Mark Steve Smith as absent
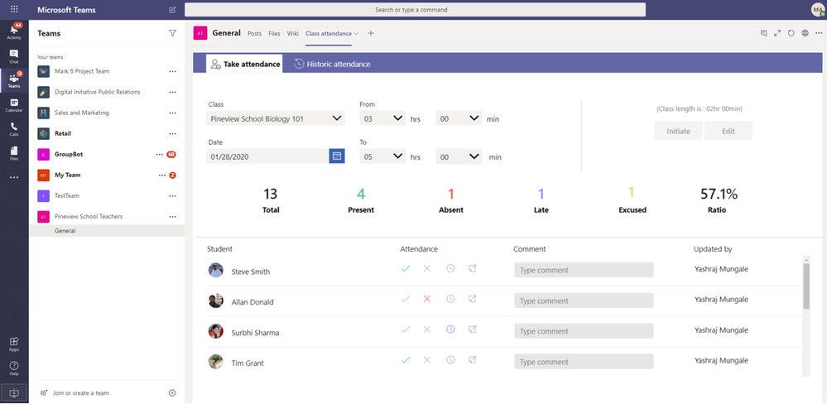 (427, 268)
